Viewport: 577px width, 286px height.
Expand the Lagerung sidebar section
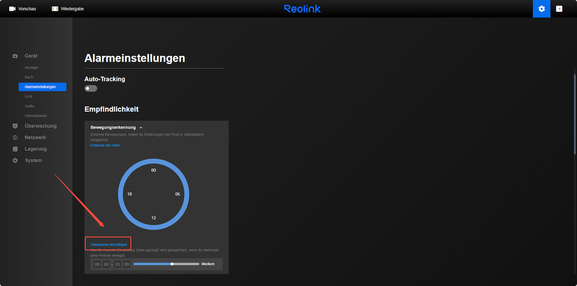click(36, 149)
